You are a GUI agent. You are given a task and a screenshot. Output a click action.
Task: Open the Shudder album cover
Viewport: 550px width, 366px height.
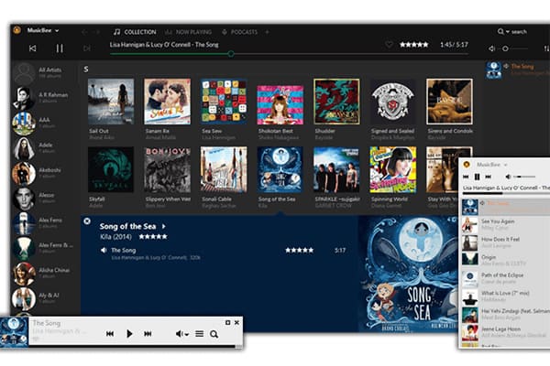(336, 102)
